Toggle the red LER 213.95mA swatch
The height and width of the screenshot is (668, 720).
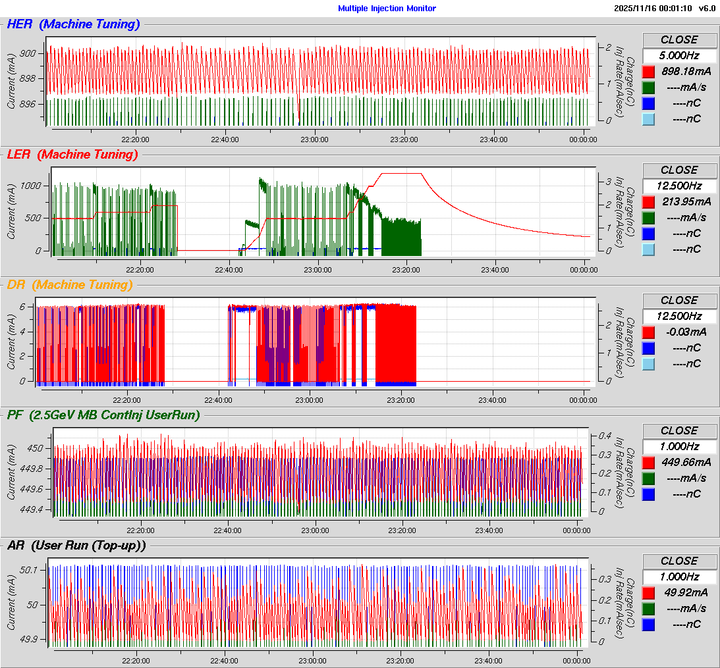pyautogui.click(x=649, y=201)
